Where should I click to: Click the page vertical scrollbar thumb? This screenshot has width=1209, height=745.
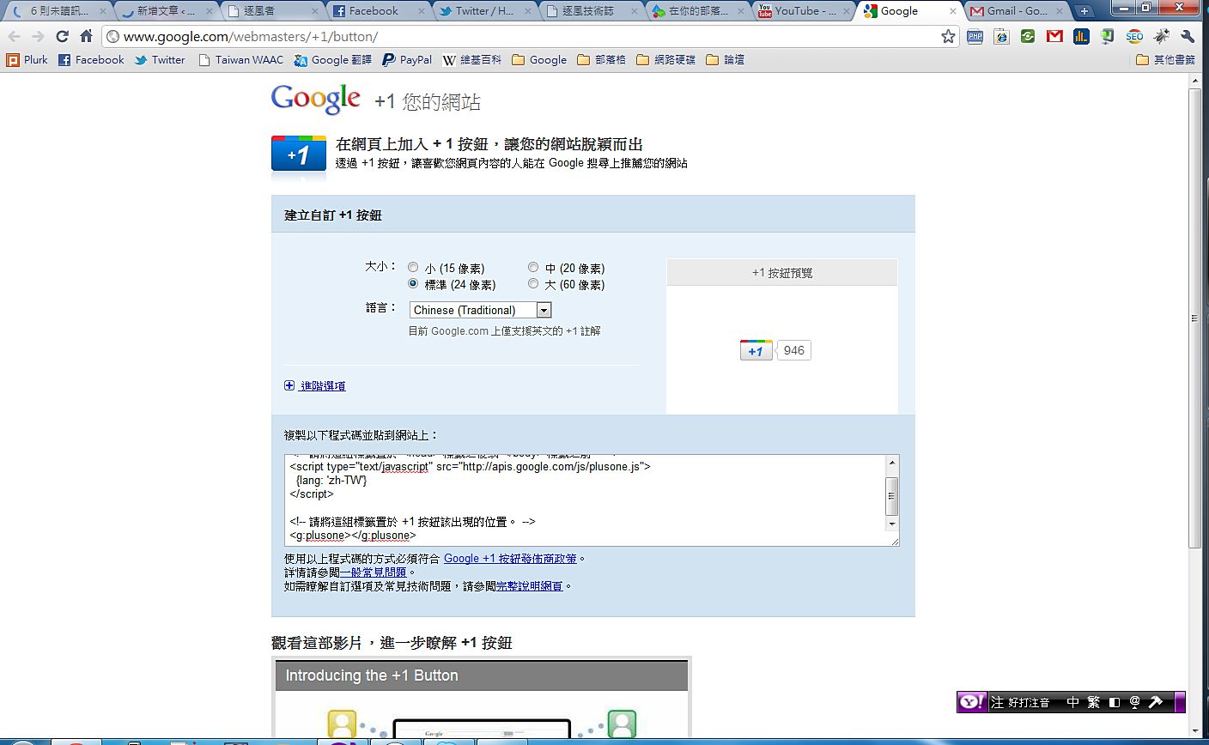click(1194, 318)
